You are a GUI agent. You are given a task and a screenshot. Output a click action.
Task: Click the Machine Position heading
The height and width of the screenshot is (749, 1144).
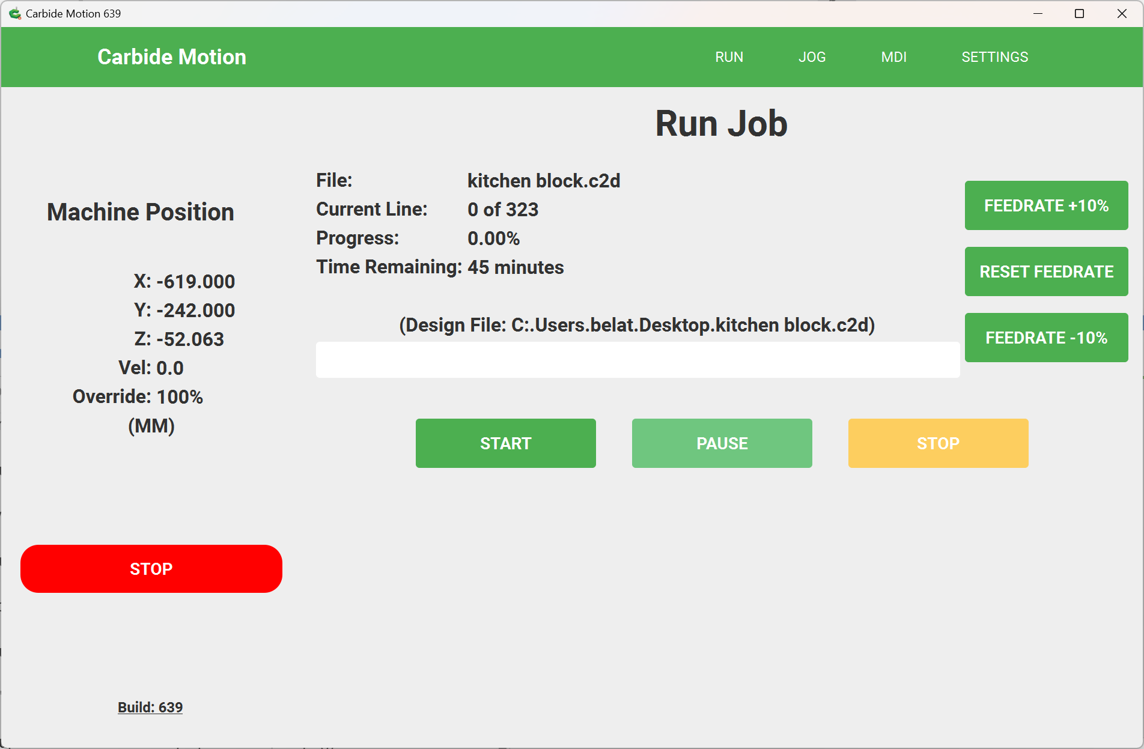[x=141, y=212]
